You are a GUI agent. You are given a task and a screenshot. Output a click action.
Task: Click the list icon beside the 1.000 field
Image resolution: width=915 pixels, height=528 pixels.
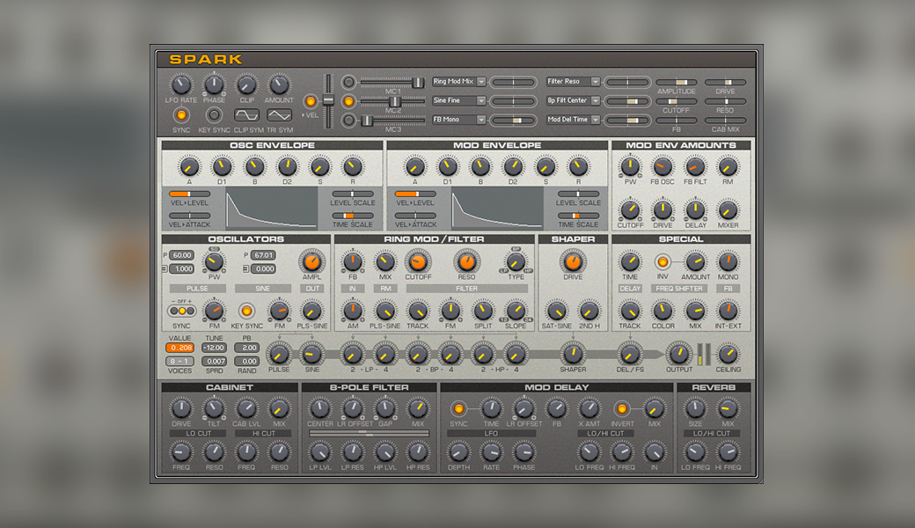pyautogui.click(x=165, y=269)
